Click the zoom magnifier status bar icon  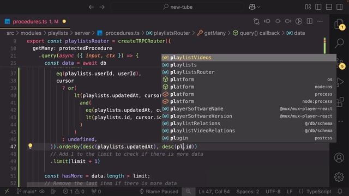(x=188, y=191)
